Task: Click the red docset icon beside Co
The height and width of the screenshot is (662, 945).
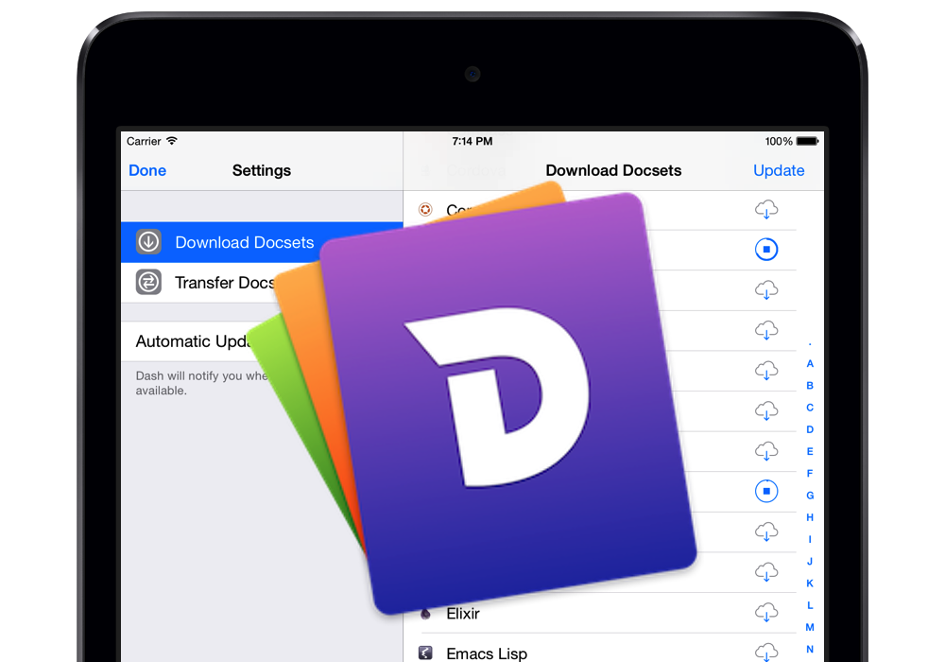Action: 425,209
